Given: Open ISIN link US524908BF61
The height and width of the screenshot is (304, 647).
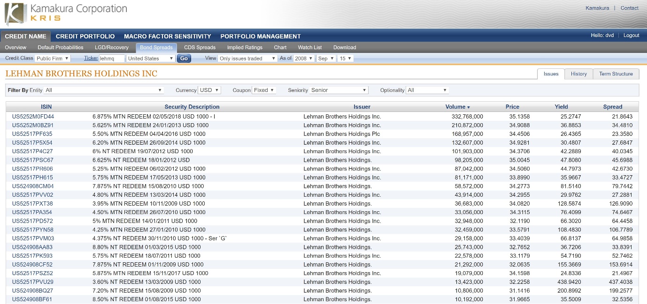Looking at the screenshot, I should point(32,299).
